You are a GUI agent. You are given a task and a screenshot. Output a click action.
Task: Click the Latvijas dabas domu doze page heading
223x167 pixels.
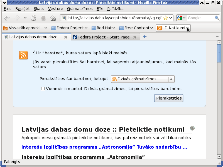pos(103,130)
